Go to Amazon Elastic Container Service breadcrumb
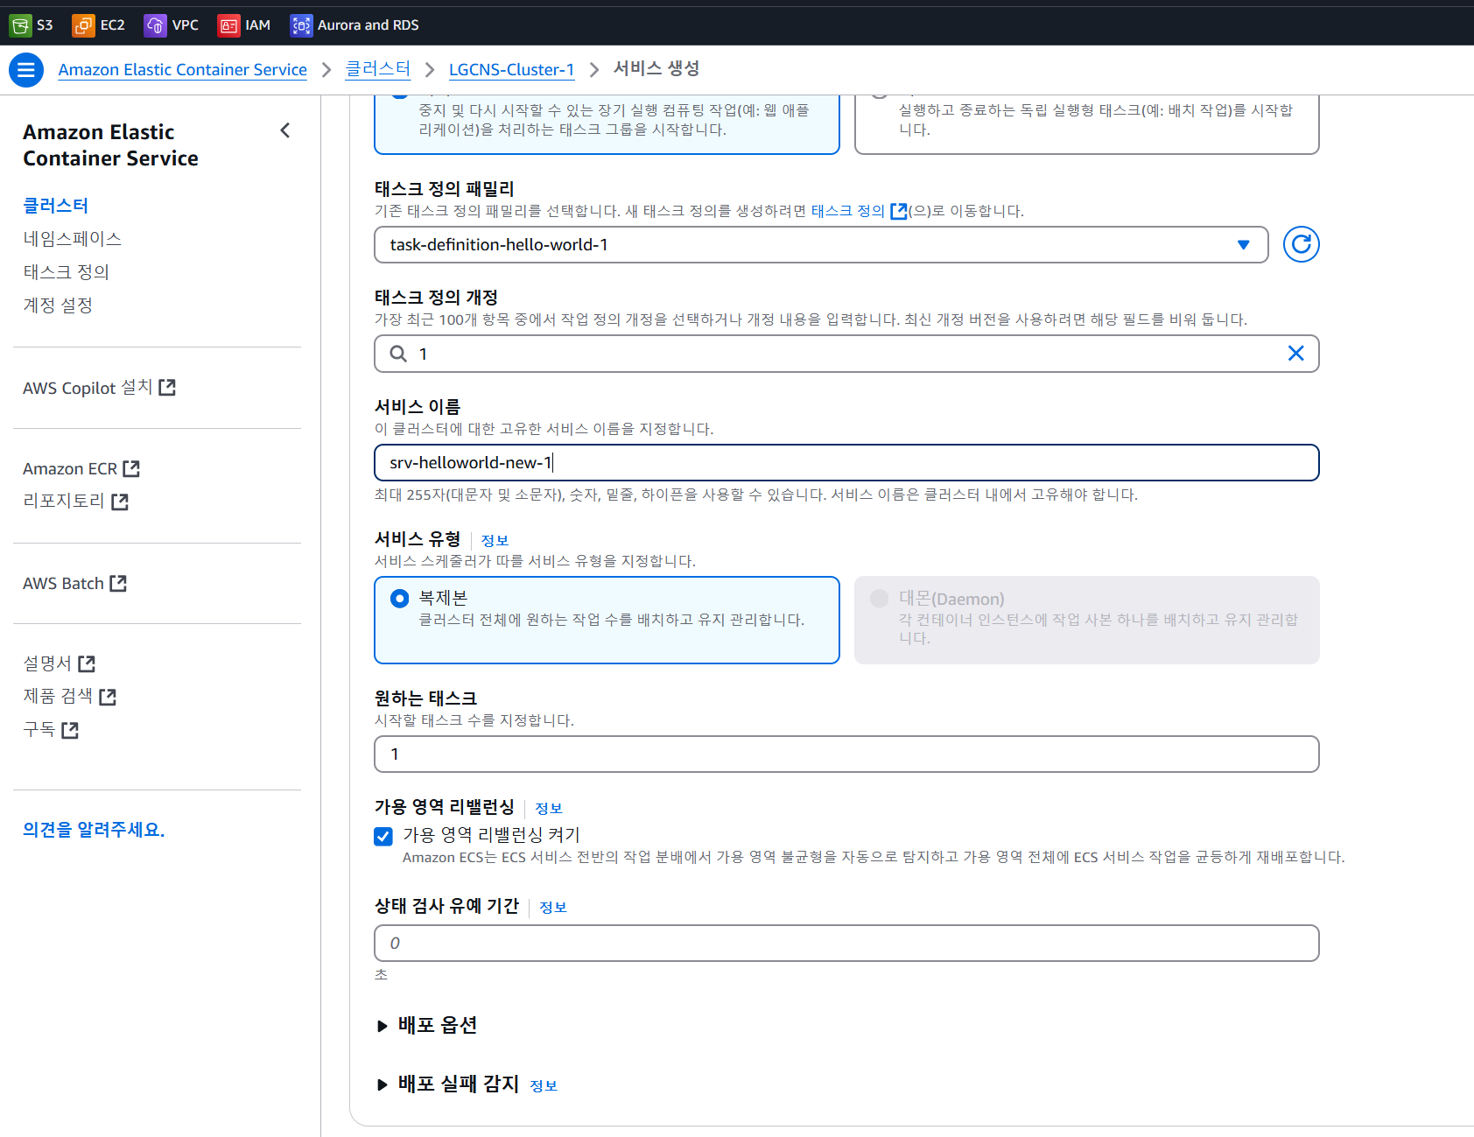This screenshot has width=1474, height=1137. [x=183, y=70]
